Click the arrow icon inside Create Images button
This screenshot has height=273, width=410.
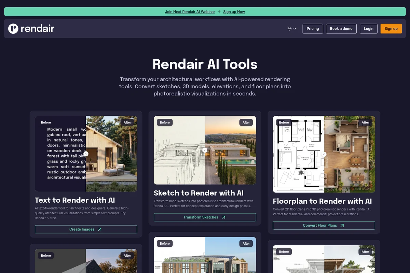tap(100, 229)
